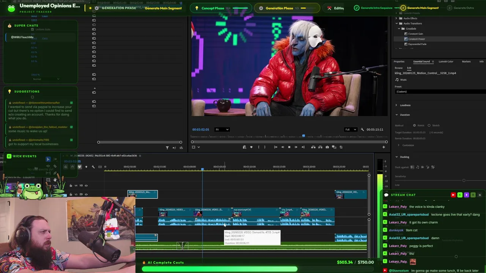Select the Selection tool arrow
This screenshot has height=273, width=486.
click(48, 159)
